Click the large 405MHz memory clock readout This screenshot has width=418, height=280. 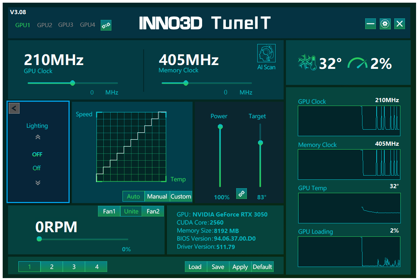pyautogui.click(x=189, y=60)
